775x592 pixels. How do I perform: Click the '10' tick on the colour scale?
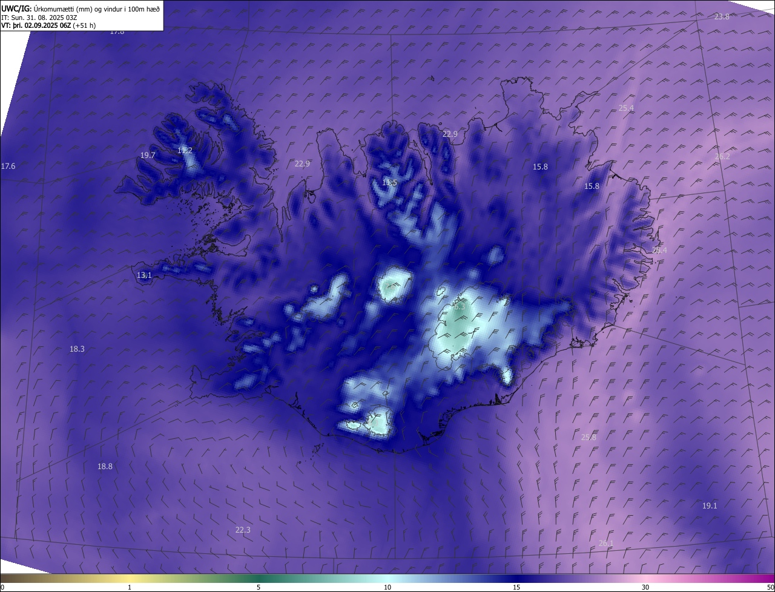tap(387, 587)
